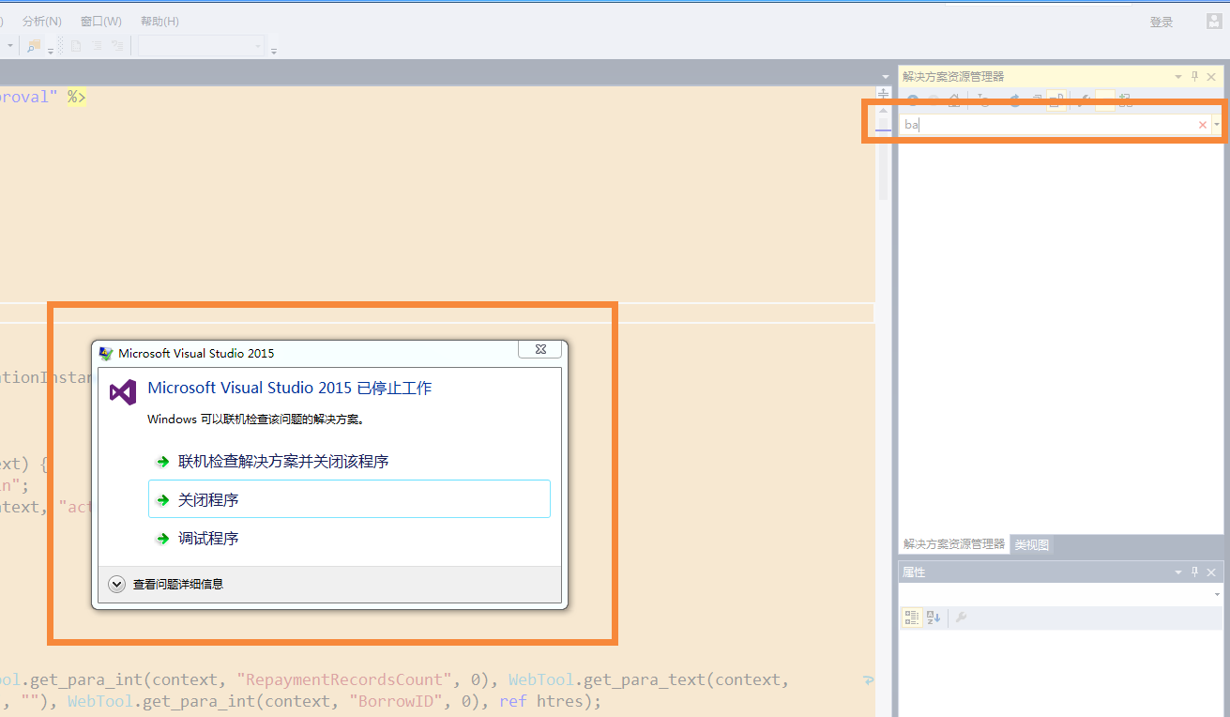Open property pages wrench icon
1230x717 pixels.
(x=961, y=618)
